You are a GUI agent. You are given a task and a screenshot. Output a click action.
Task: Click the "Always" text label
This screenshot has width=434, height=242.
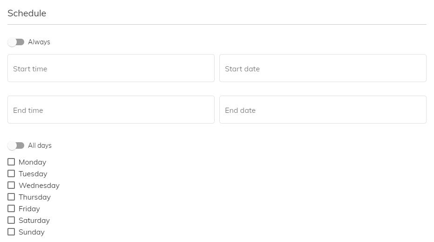point(39,42)
